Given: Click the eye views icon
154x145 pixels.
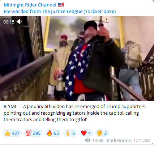Looking at the screenshot, I should click(x=88, y=140).
